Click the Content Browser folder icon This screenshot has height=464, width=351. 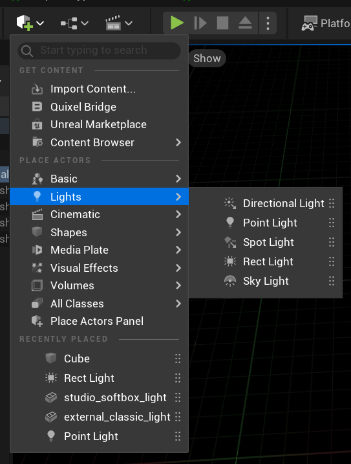tap(37, 142)
